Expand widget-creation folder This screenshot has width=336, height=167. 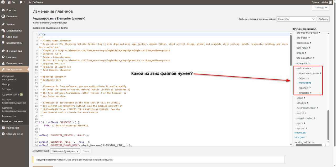point(306,118)
